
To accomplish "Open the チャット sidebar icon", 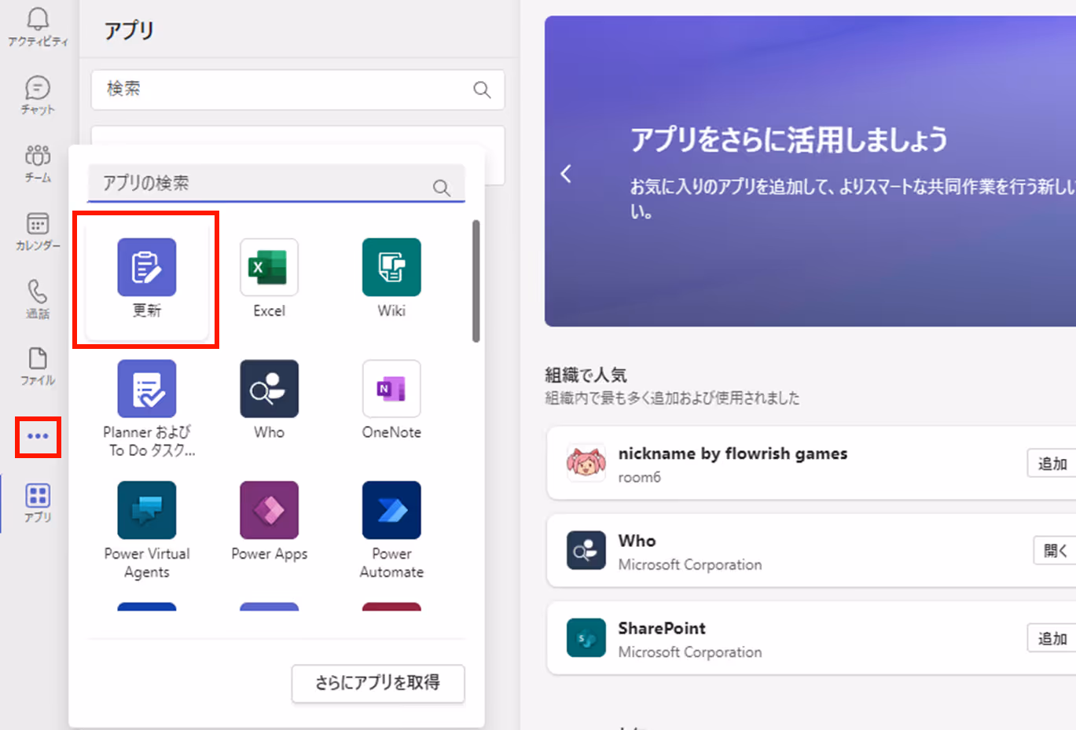I will (x=38, y=87).
